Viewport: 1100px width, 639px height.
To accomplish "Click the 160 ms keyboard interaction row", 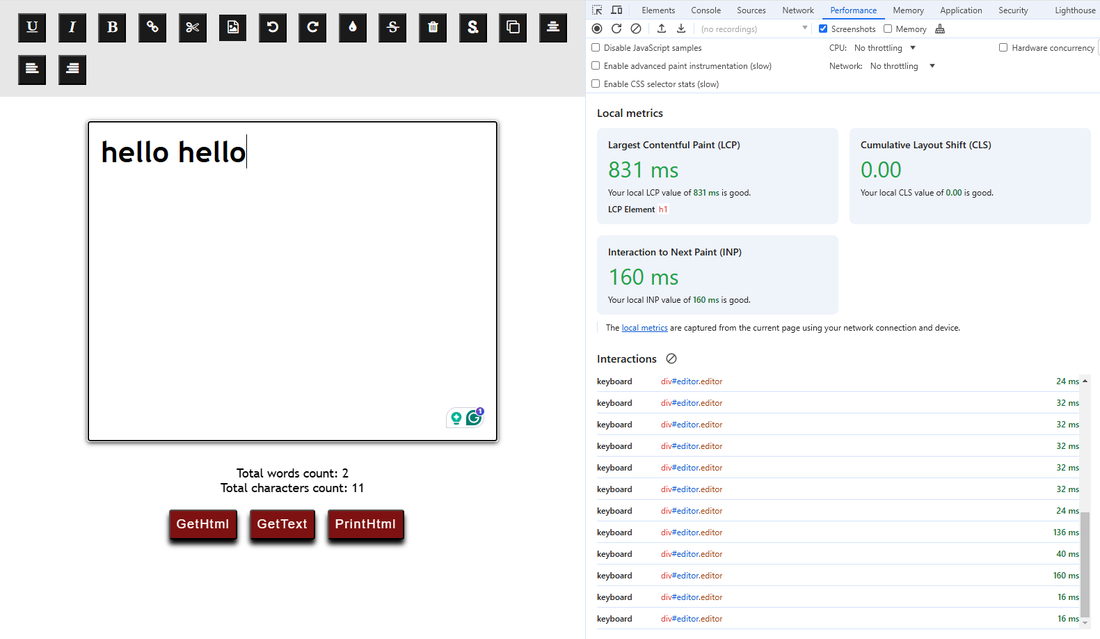I will [x=838, y=576].
